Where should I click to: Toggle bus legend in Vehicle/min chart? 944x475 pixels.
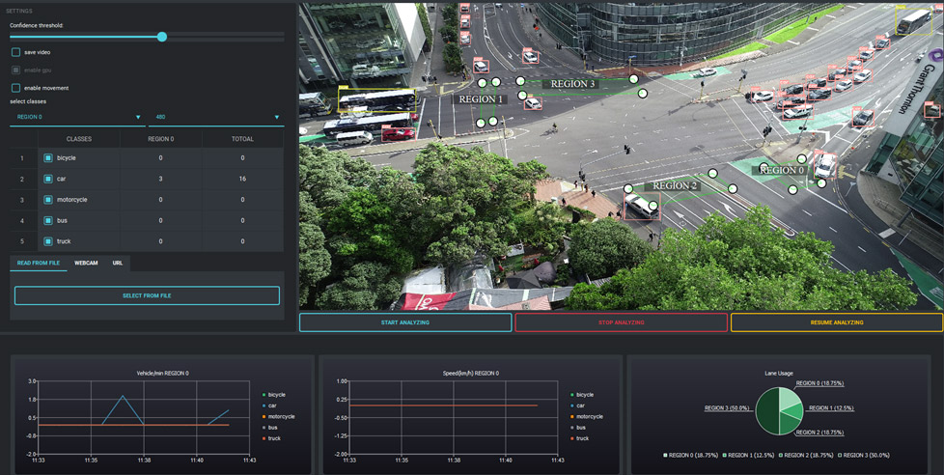pos(269,428)
